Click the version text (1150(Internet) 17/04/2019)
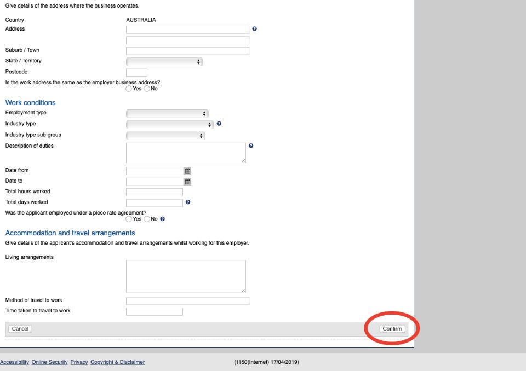The width and height of the screenshot is (526, 371). (266, 362)
